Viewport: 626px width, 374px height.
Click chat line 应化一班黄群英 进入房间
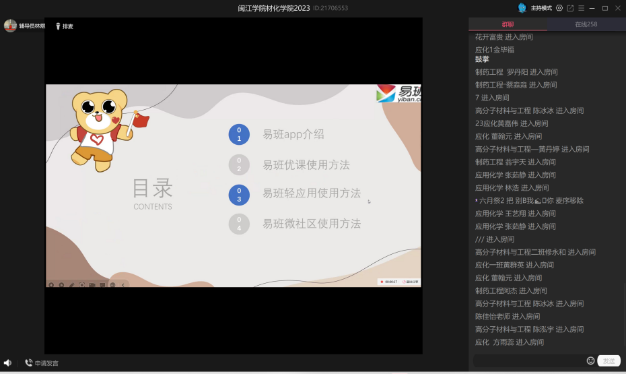(x=514, y=266)
